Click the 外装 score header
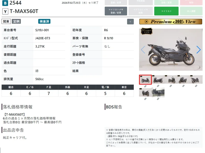 coord(68,87)
